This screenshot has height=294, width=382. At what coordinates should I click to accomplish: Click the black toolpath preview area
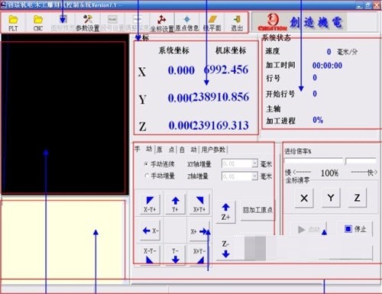pyautogui.click(x=64, y=114)
